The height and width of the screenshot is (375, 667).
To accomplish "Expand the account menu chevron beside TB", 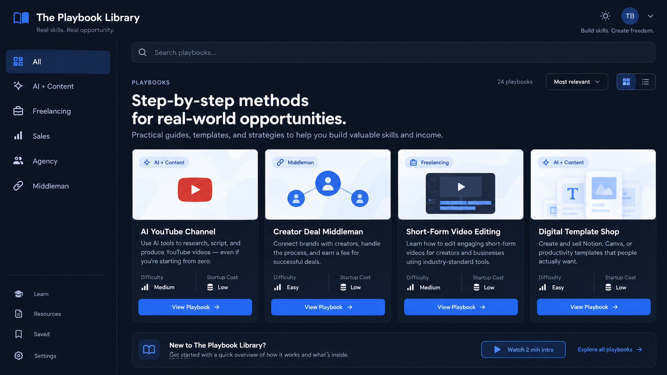I will 650,16.
